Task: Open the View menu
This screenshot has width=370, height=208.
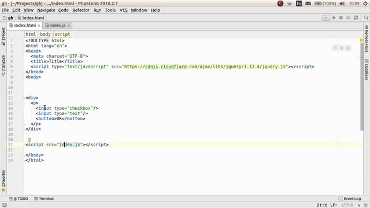Action: click(28, 10)
